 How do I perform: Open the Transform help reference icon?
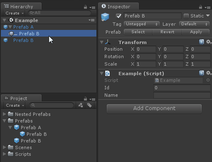click(x=202, y=42)
